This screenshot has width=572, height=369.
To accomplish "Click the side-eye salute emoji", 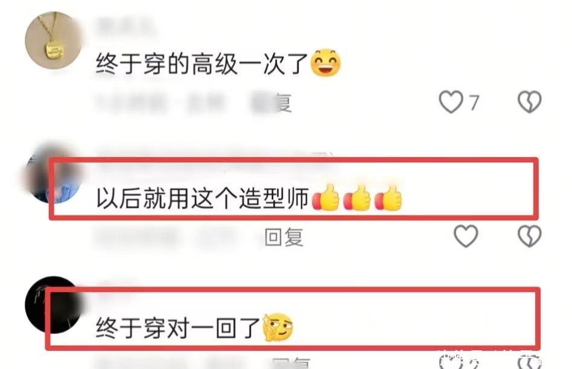I will pos(278,327).
